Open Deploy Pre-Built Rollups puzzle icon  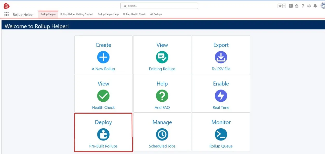pos(103,135)
